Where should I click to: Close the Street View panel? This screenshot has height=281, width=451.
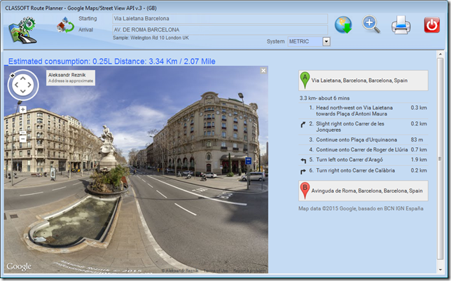click(x=263, y=71)
